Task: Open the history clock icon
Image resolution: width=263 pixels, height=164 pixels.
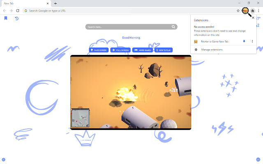Action: (16, 18)
